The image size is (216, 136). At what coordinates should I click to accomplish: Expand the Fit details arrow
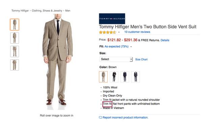tap(131, 47)
